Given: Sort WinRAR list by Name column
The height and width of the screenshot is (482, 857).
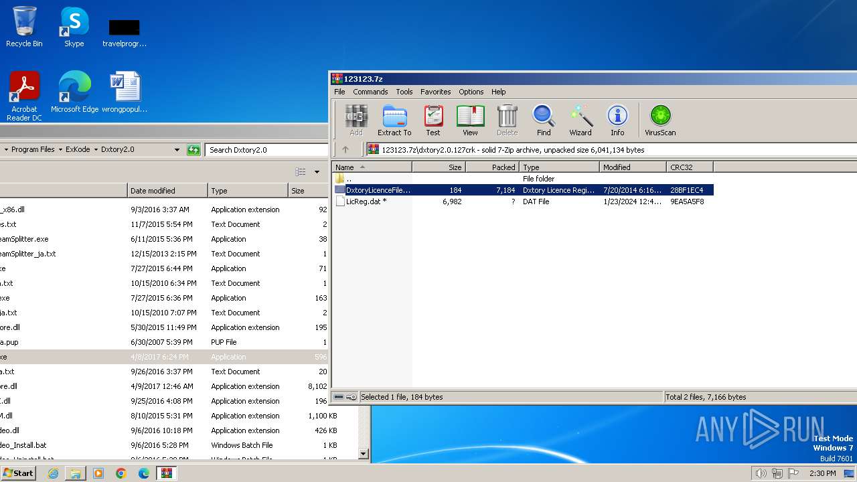Looking at the screenshot, I should tap(372, 167).
